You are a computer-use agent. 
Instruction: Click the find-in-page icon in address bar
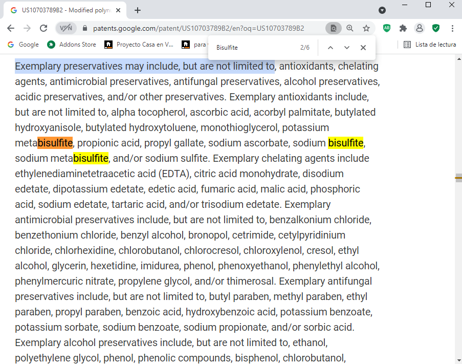point(333,28)
